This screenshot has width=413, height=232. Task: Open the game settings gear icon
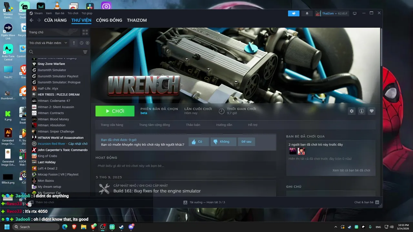pyautogui.click(x=351, y=111)
